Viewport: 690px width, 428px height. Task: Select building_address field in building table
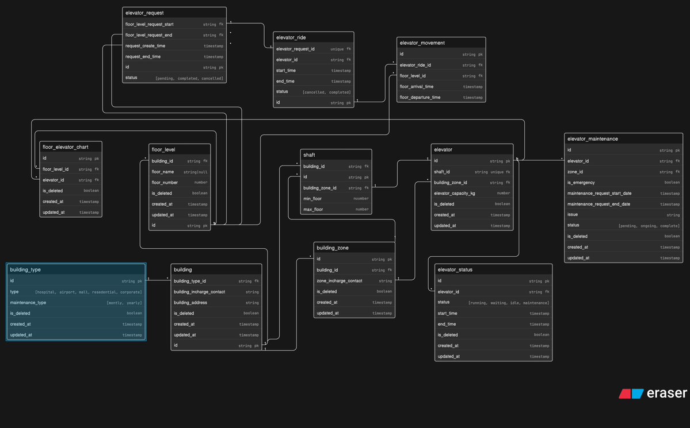point(216,302)
